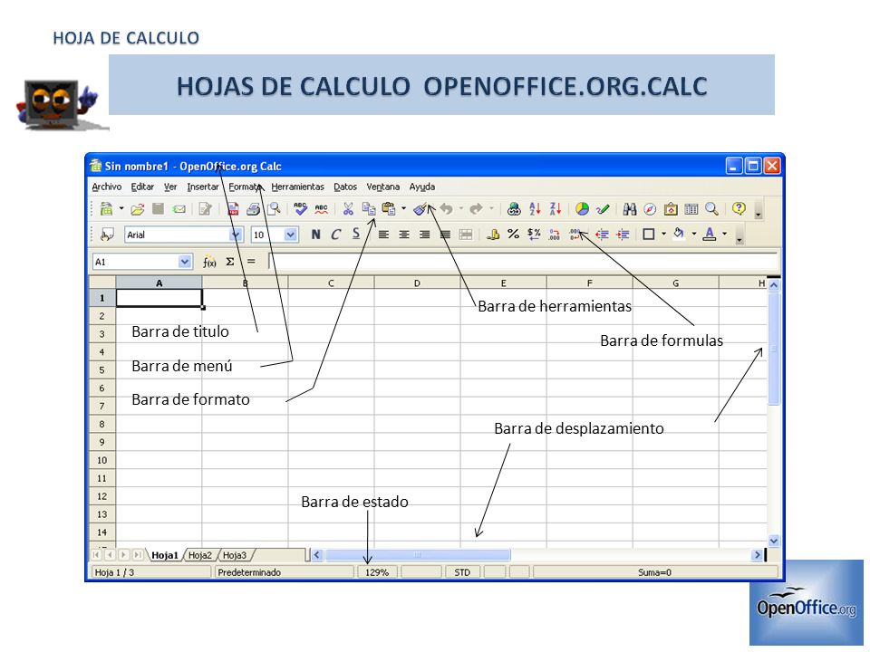This screenshot has height=652, width=870.
Task: Expand the Font color dropdown arrow
Action: 724,234
